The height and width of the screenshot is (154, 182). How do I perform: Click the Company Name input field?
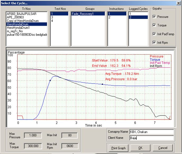pyautogui.click(x=151, y=132)
